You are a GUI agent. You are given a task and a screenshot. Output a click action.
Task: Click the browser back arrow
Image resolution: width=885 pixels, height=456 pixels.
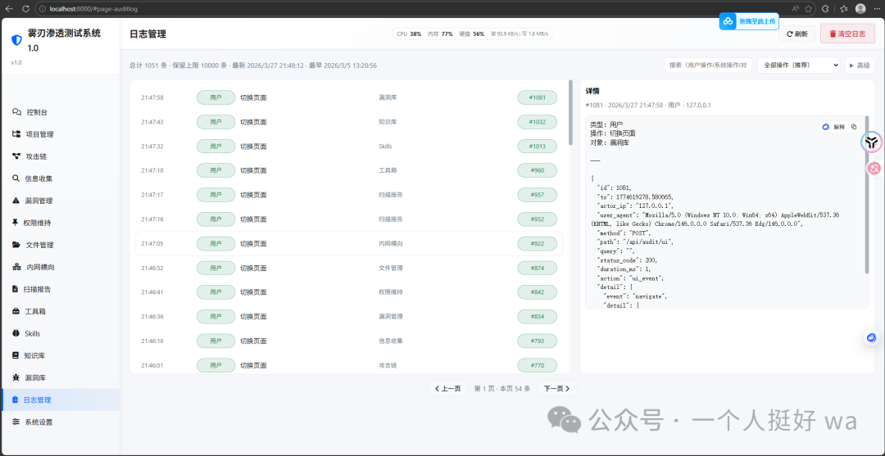(x=9, y=8)
